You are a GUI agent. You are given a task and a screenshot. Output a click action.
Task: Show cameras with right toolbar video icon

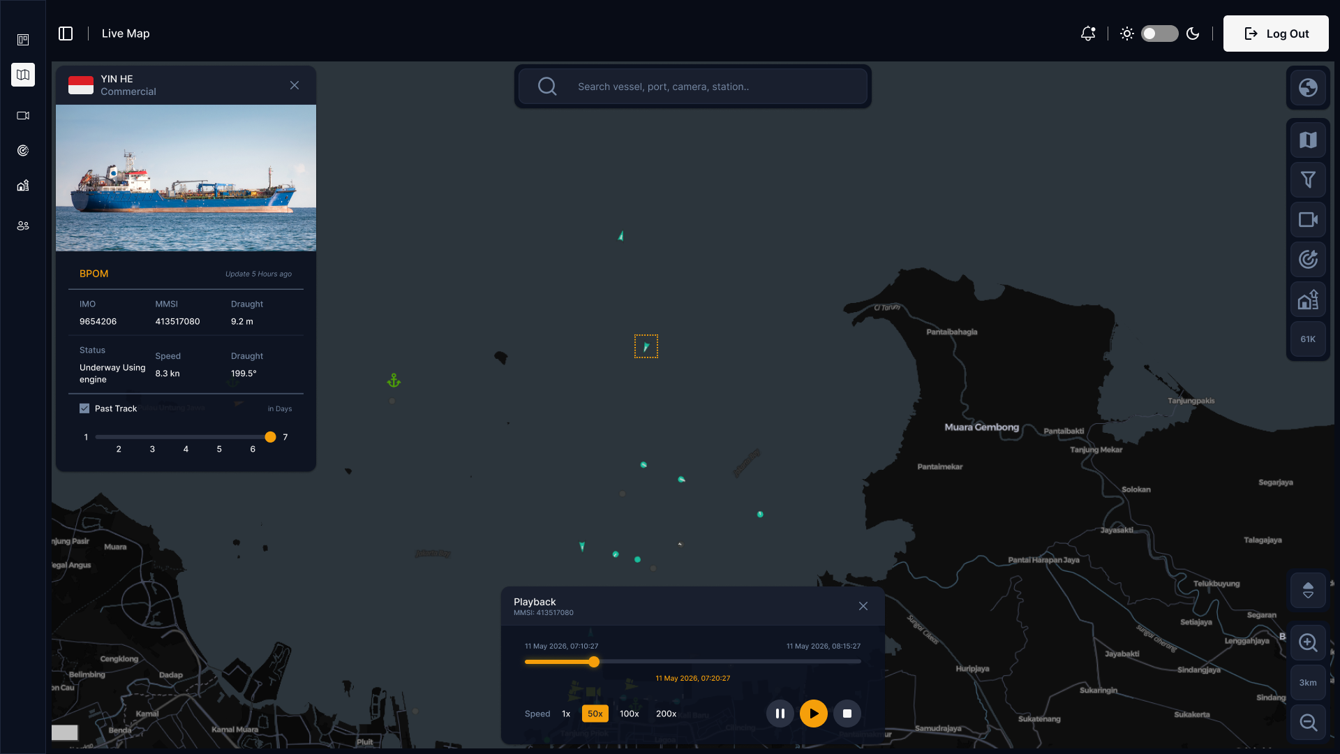click(1308, 220)
